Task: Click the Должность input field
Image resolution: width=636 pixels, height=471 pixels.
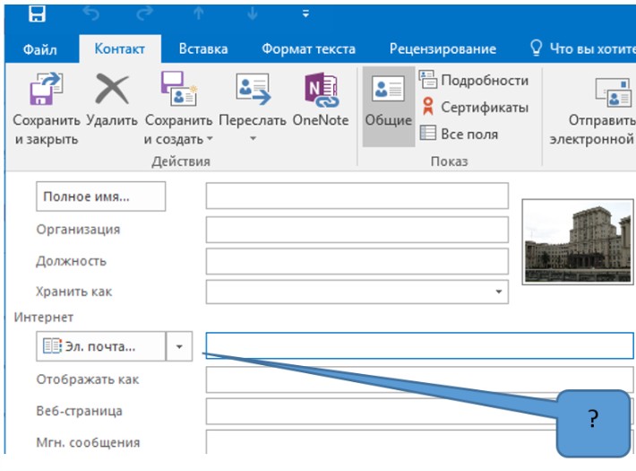Action: point(357,261)
